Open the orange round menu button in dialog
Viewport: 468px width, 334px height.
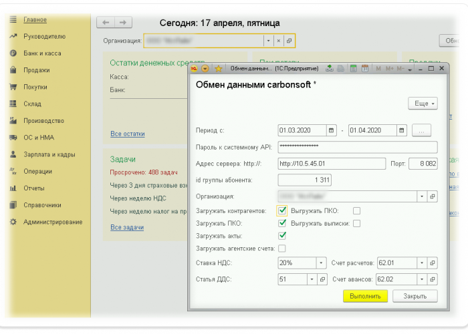[x=205, y=69]
